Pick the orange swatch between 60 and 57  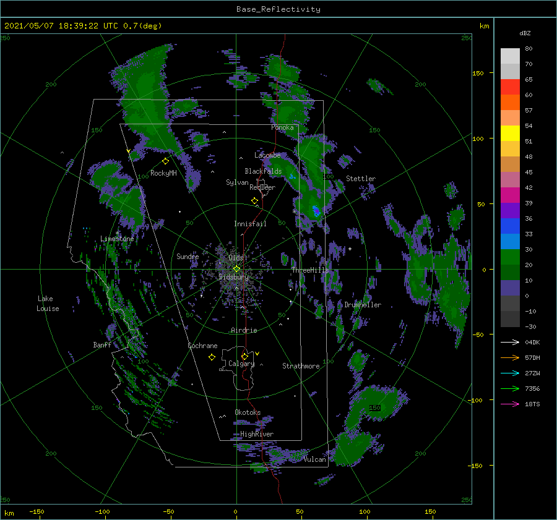pos(510,103)
